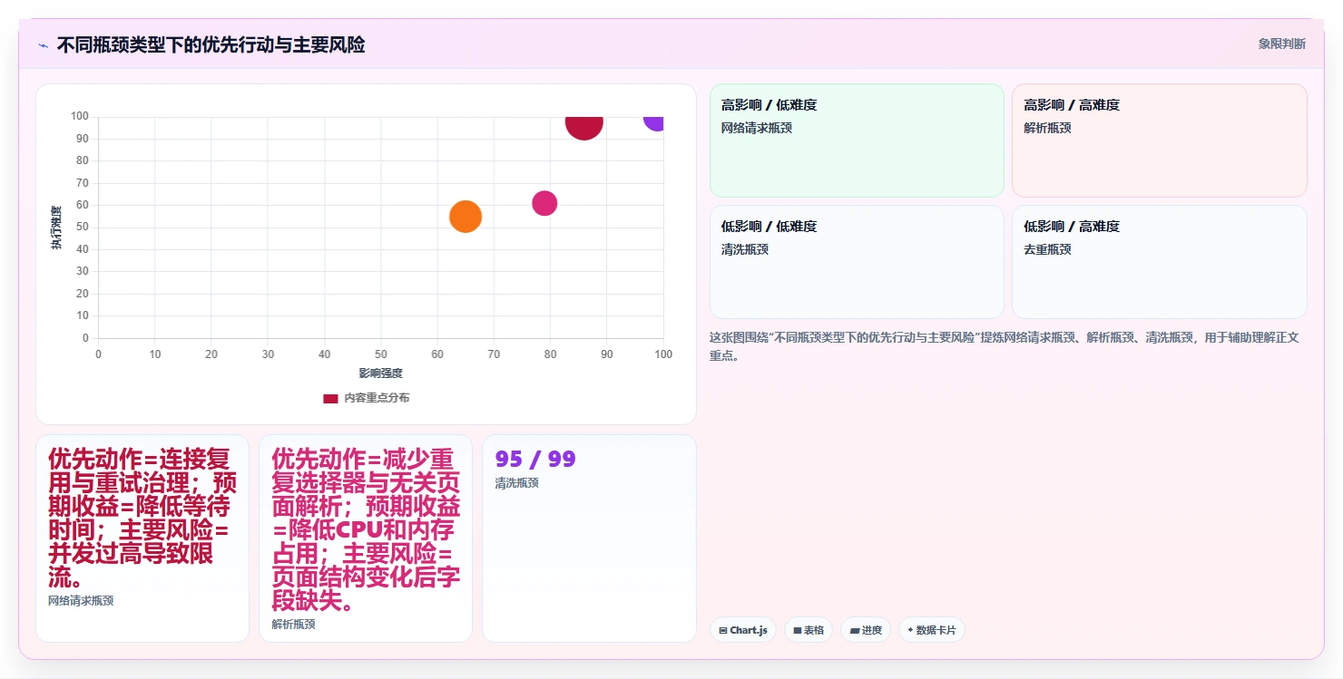
Task: Click the page title 不同瓶颈类型下的优先行动与主要风险
Action: pyautogui.click(x=211, y=45)
